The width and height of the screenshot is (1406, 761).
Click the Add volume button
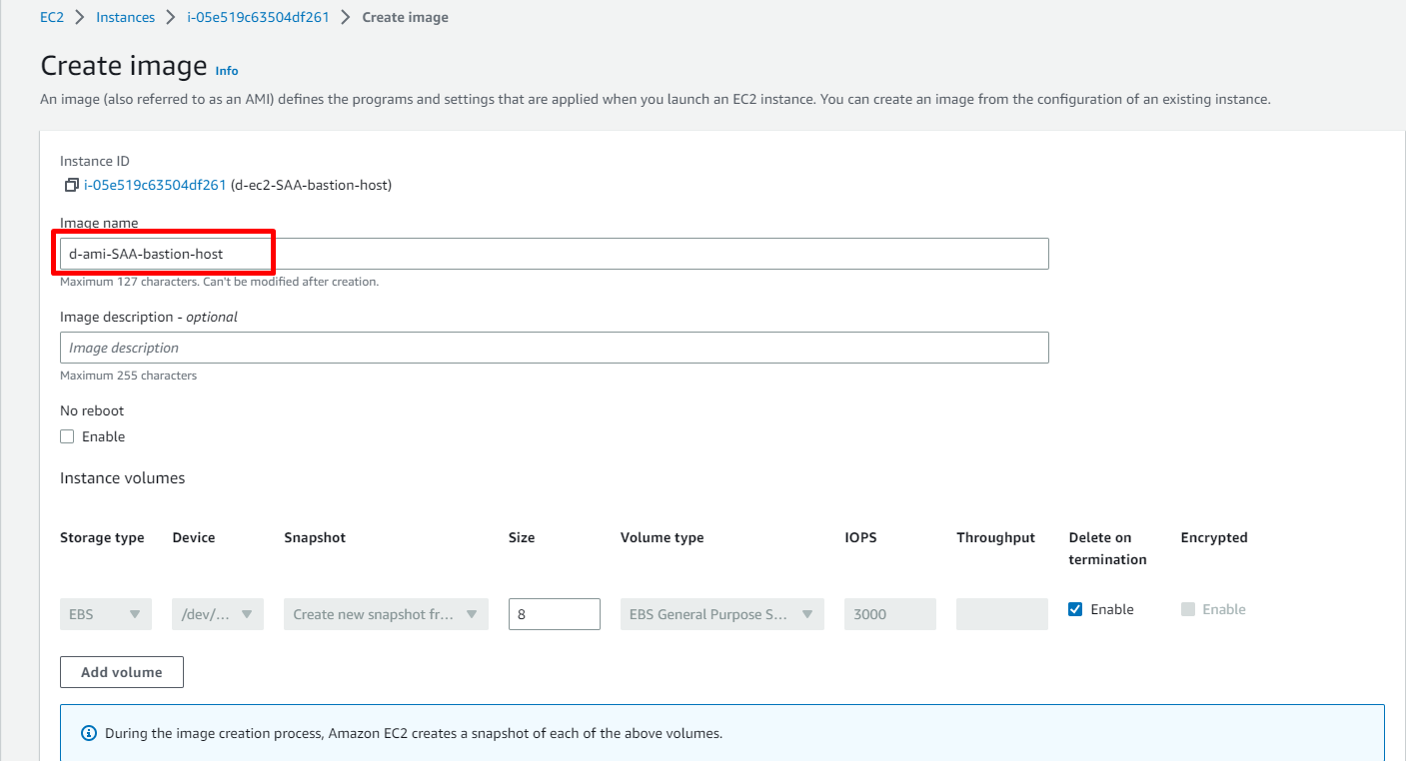[x=122, y=672]
